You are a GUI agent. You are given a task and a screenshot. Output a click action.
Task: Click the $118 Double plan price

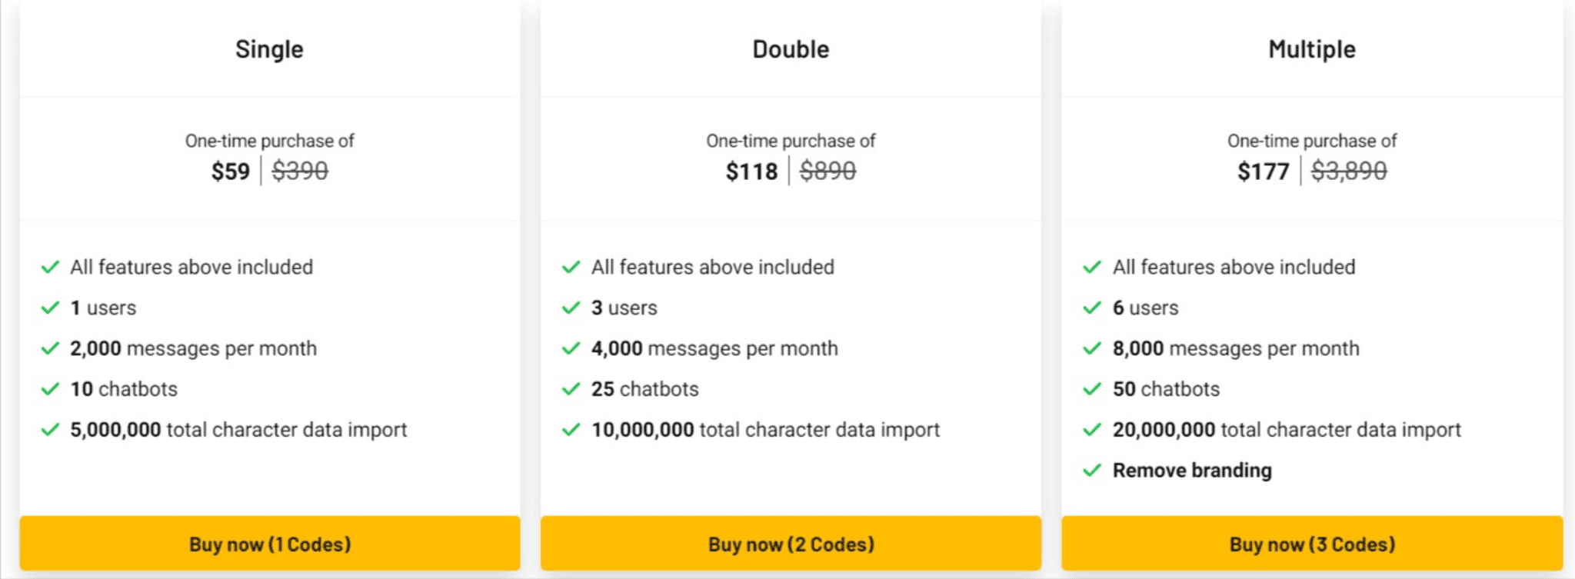[752, 171]
